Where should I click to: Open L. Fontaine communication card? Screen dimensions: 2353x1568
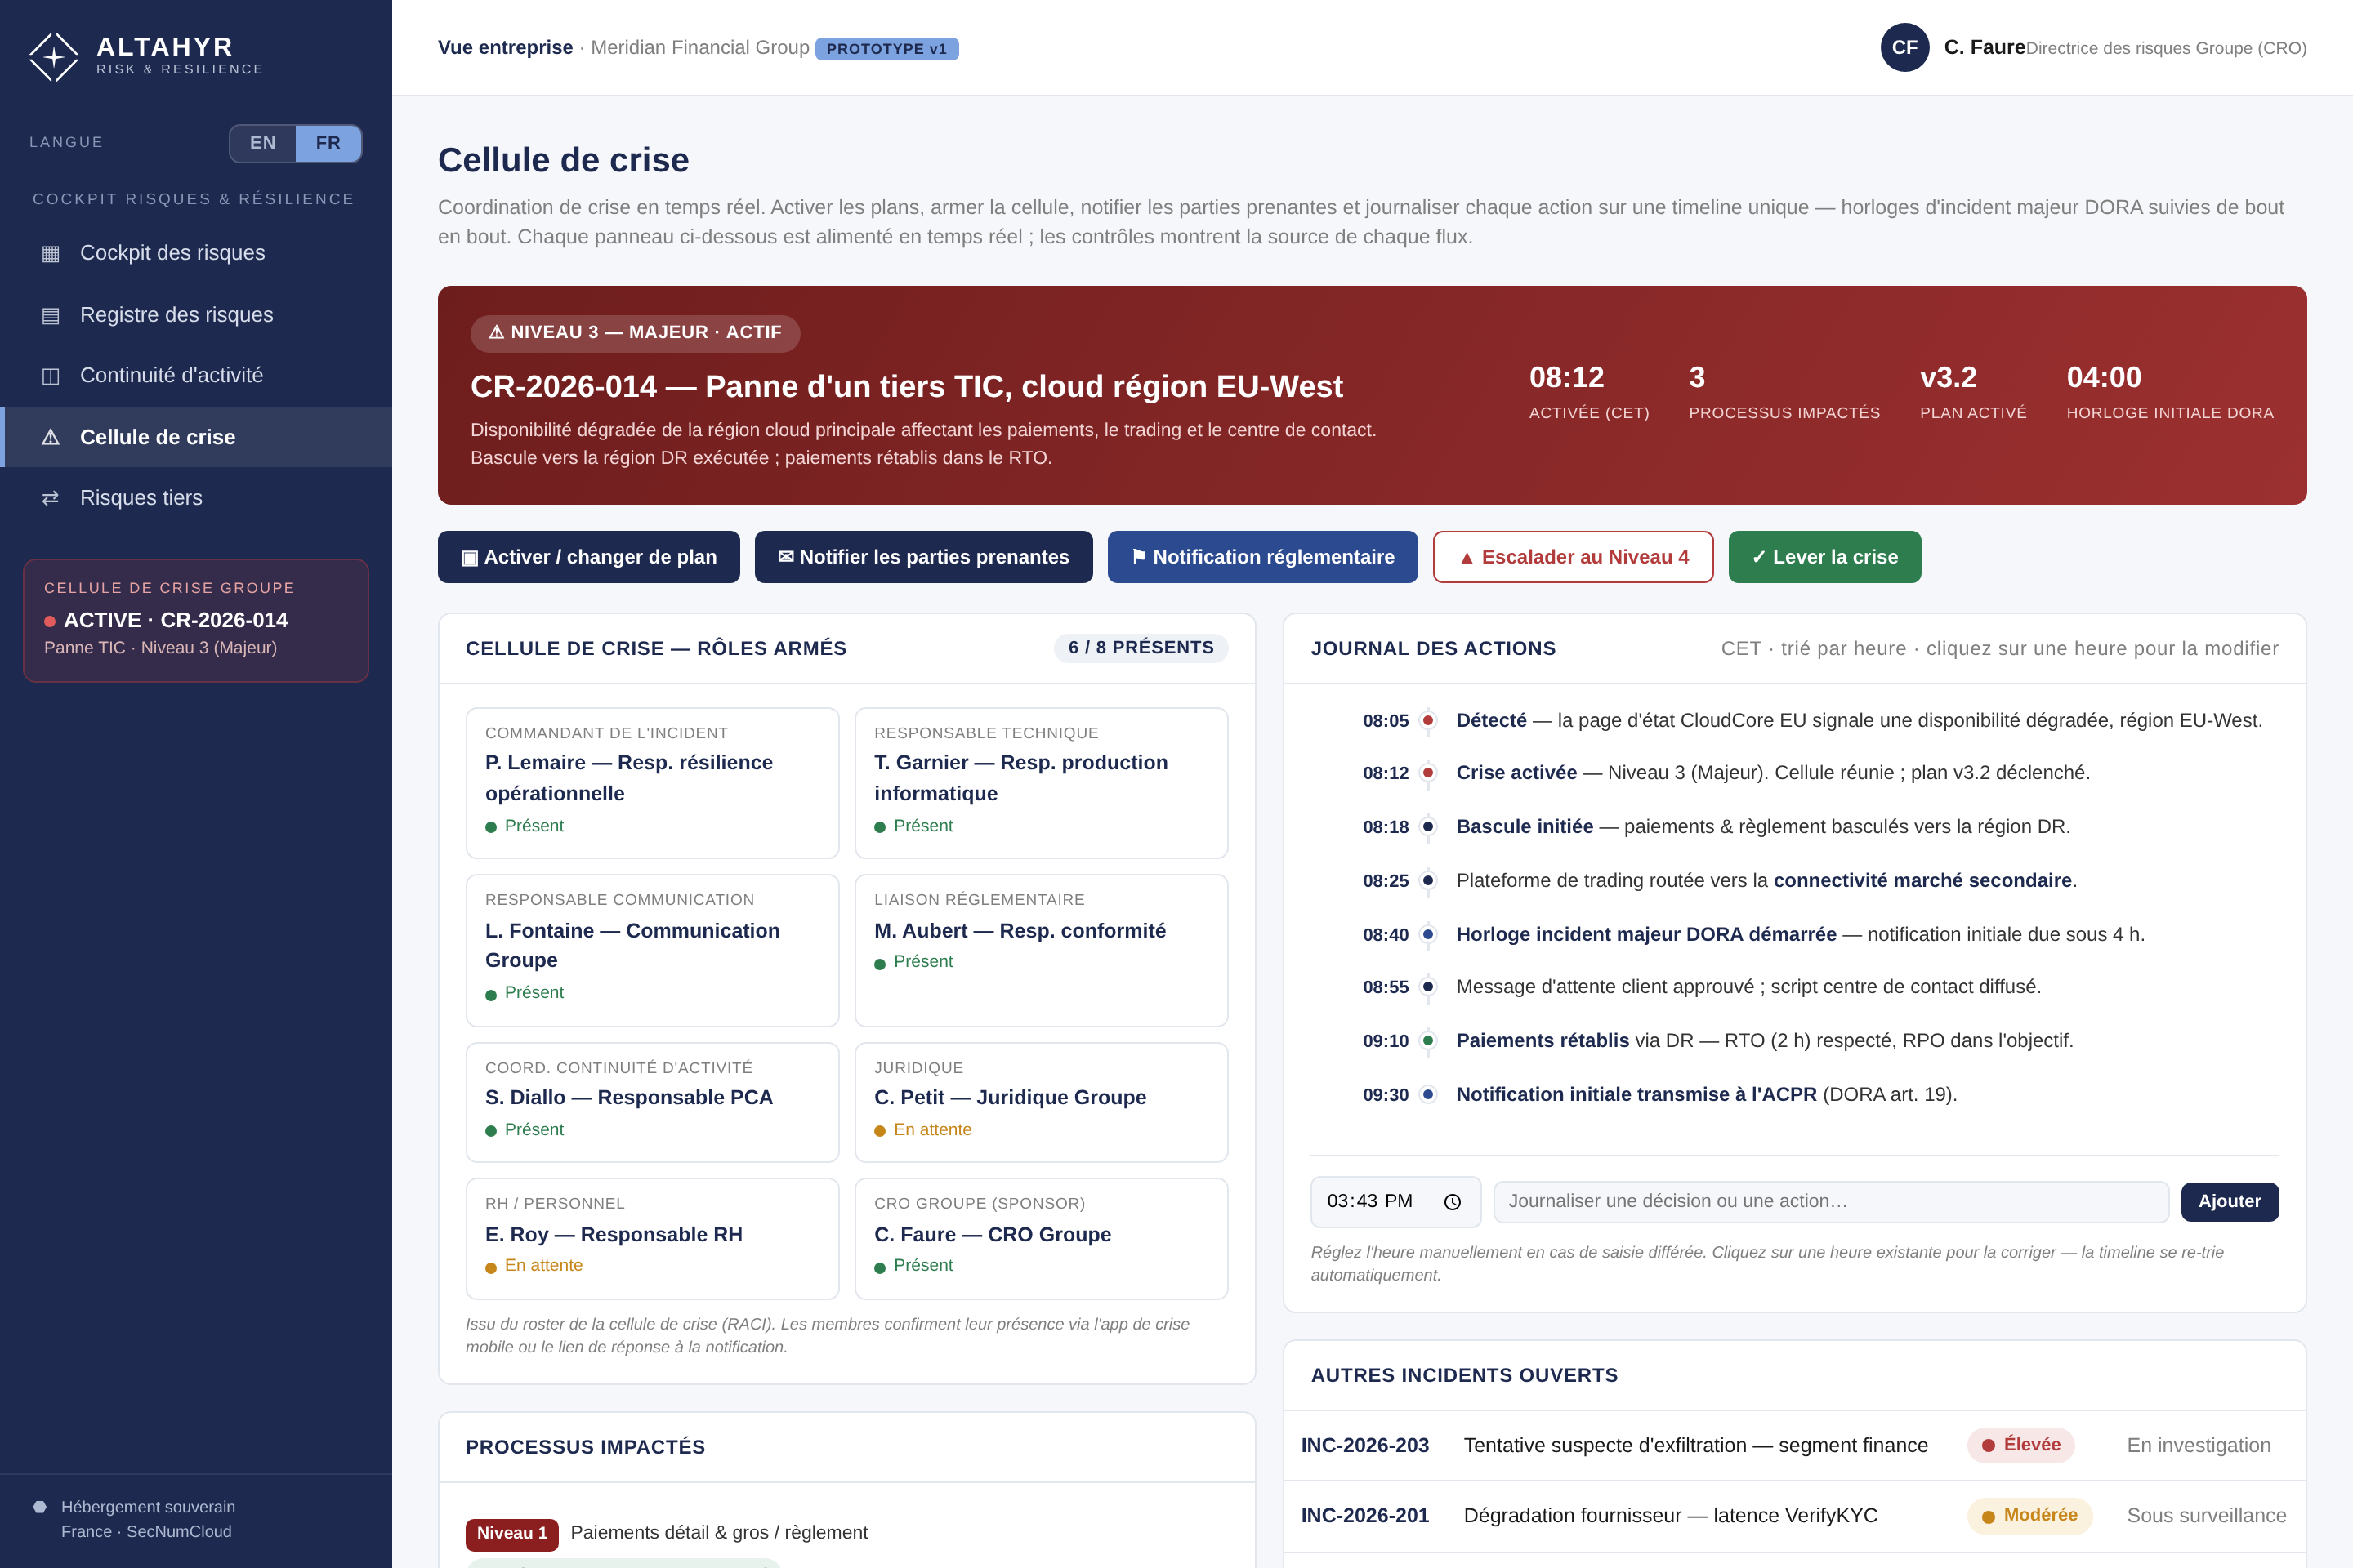[x=652, y=950]
